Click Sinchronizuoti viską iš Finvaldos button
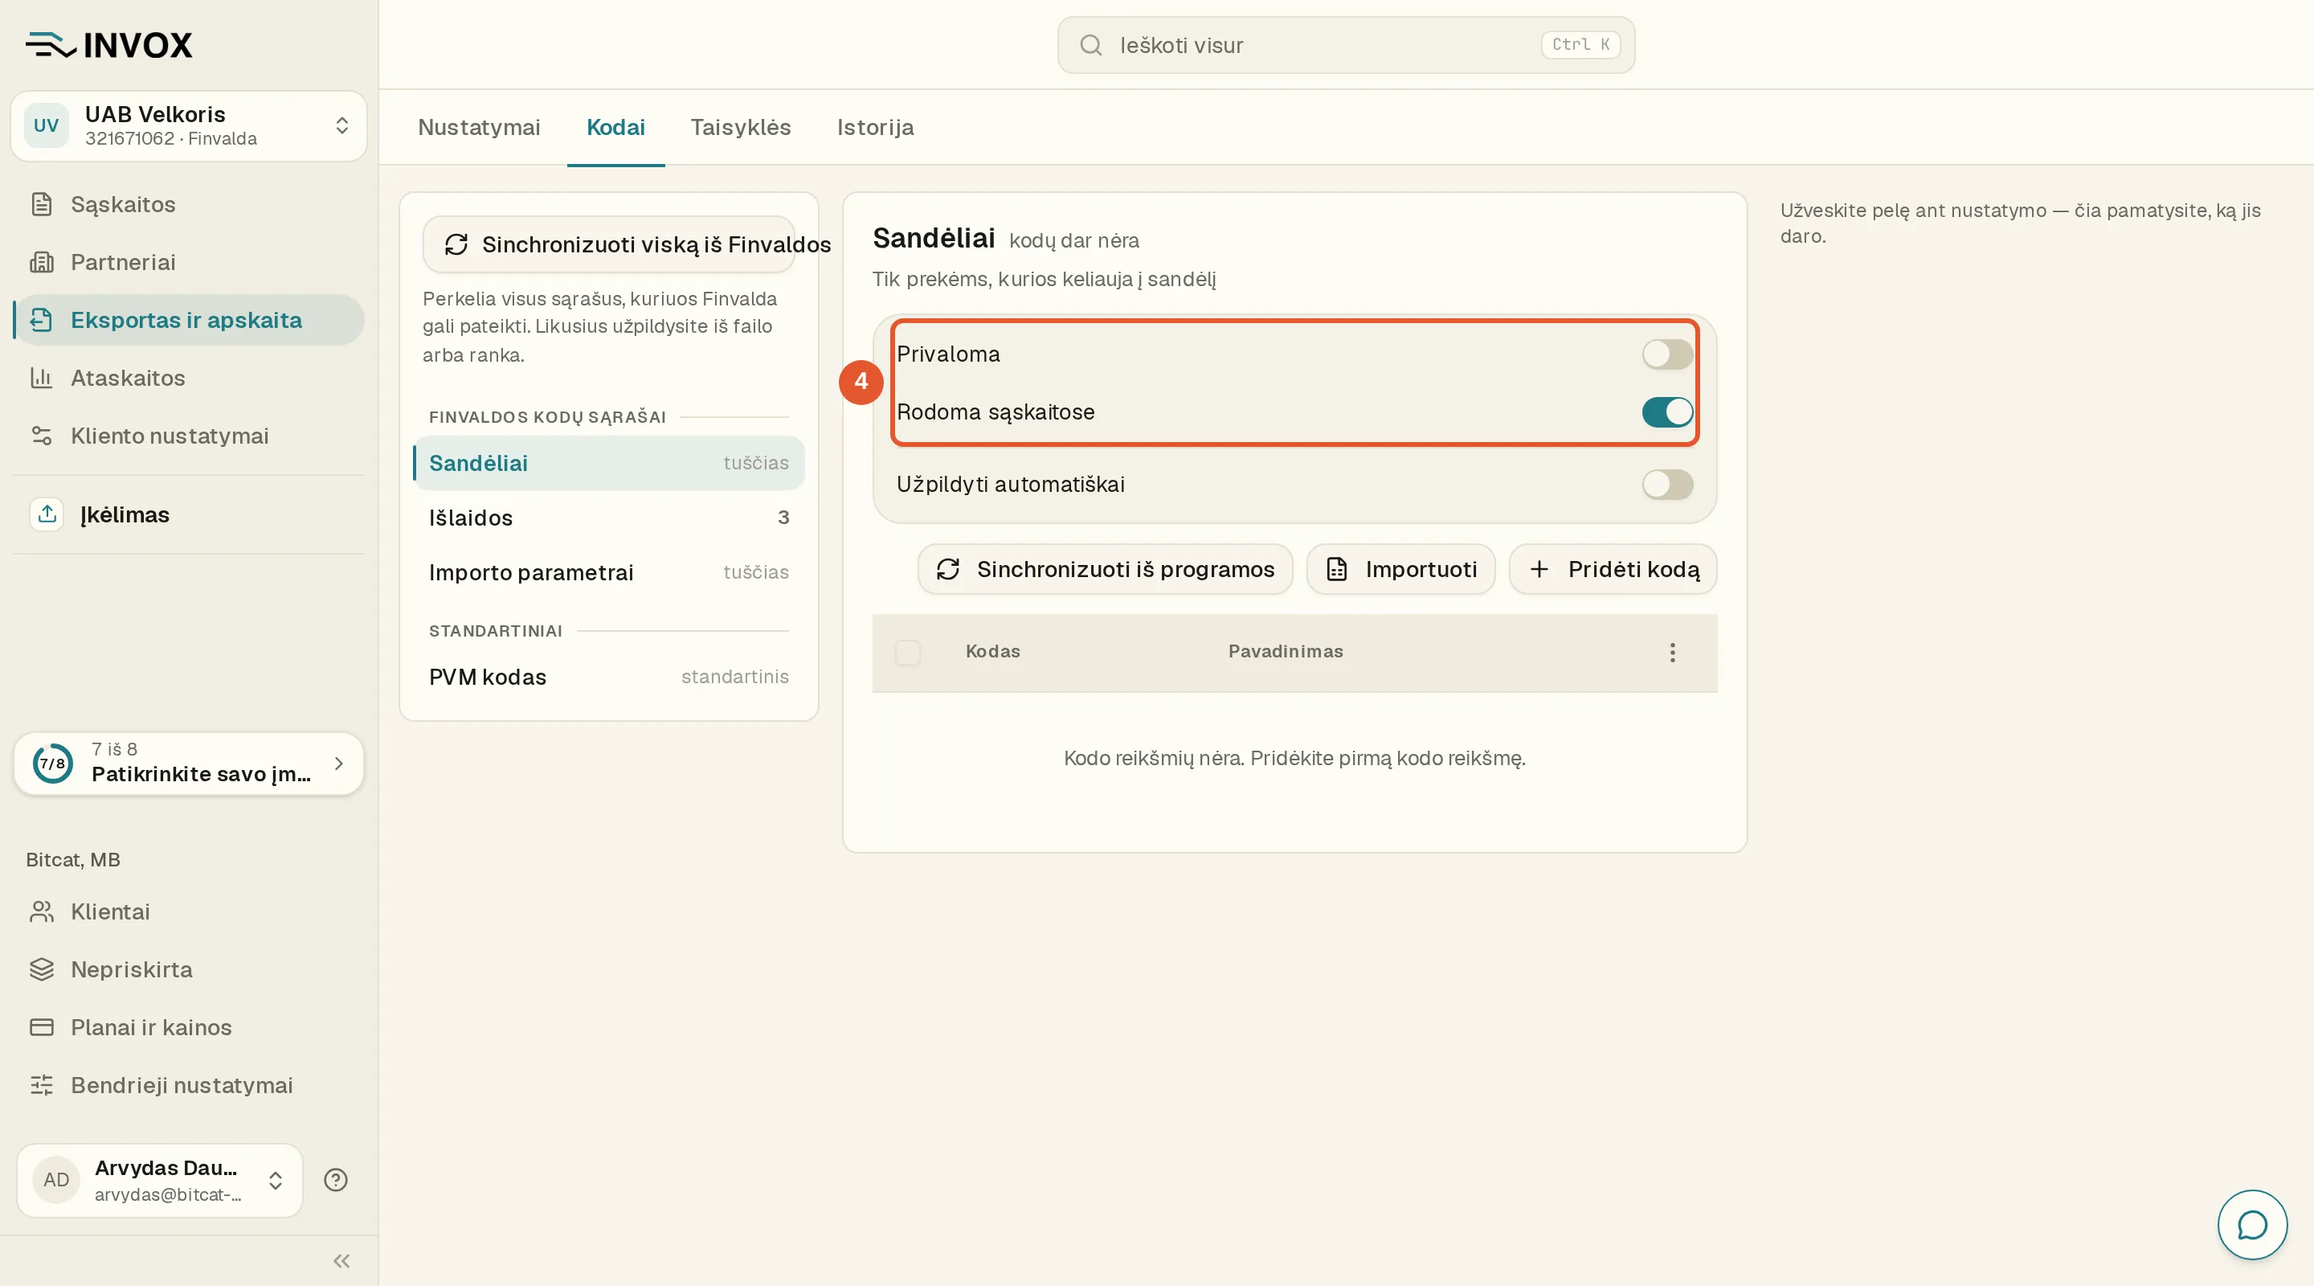Viewport: 2314px width, 1286px height. (x=609, y=244)
